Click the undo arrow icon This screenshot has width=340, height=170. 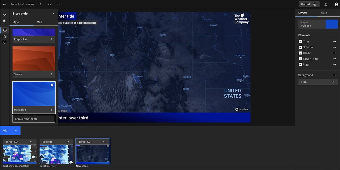click(49, 4)
